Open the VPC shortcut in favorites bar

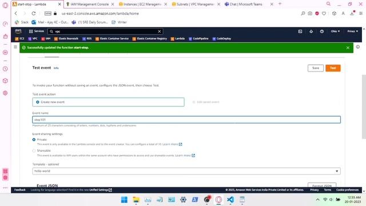tap(33, 38)
